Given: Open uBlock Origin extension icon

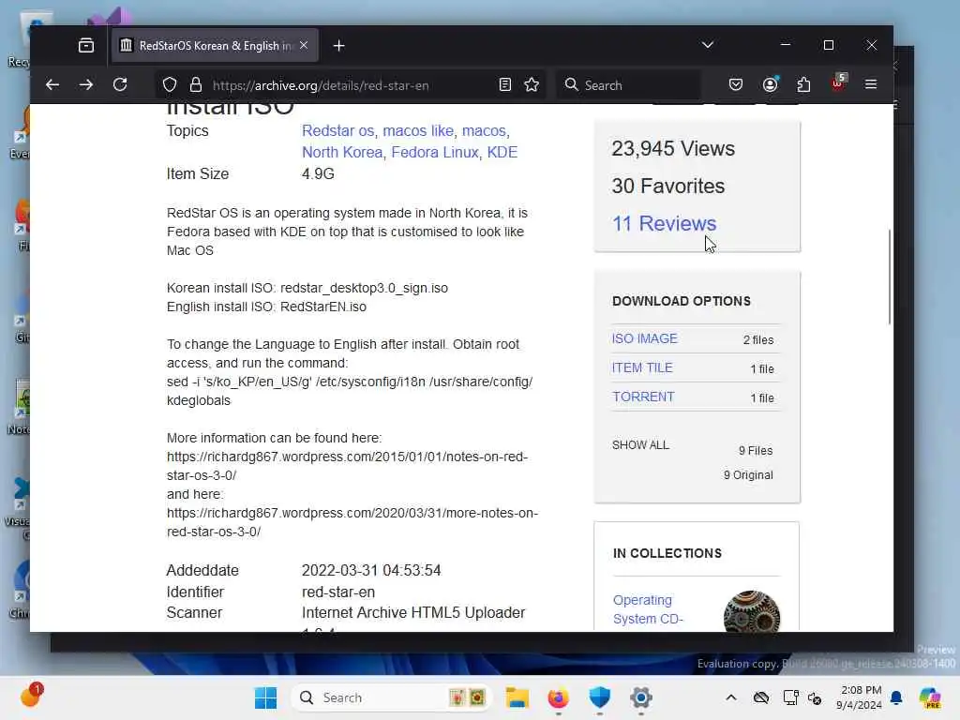Looking at the screenshot, I should click(838, 83).
